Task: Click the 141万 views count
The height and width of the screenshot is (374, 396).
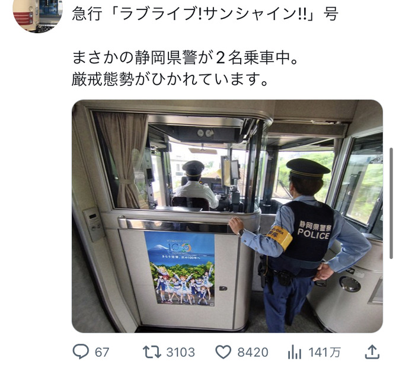Action: (x=325, y=352)
